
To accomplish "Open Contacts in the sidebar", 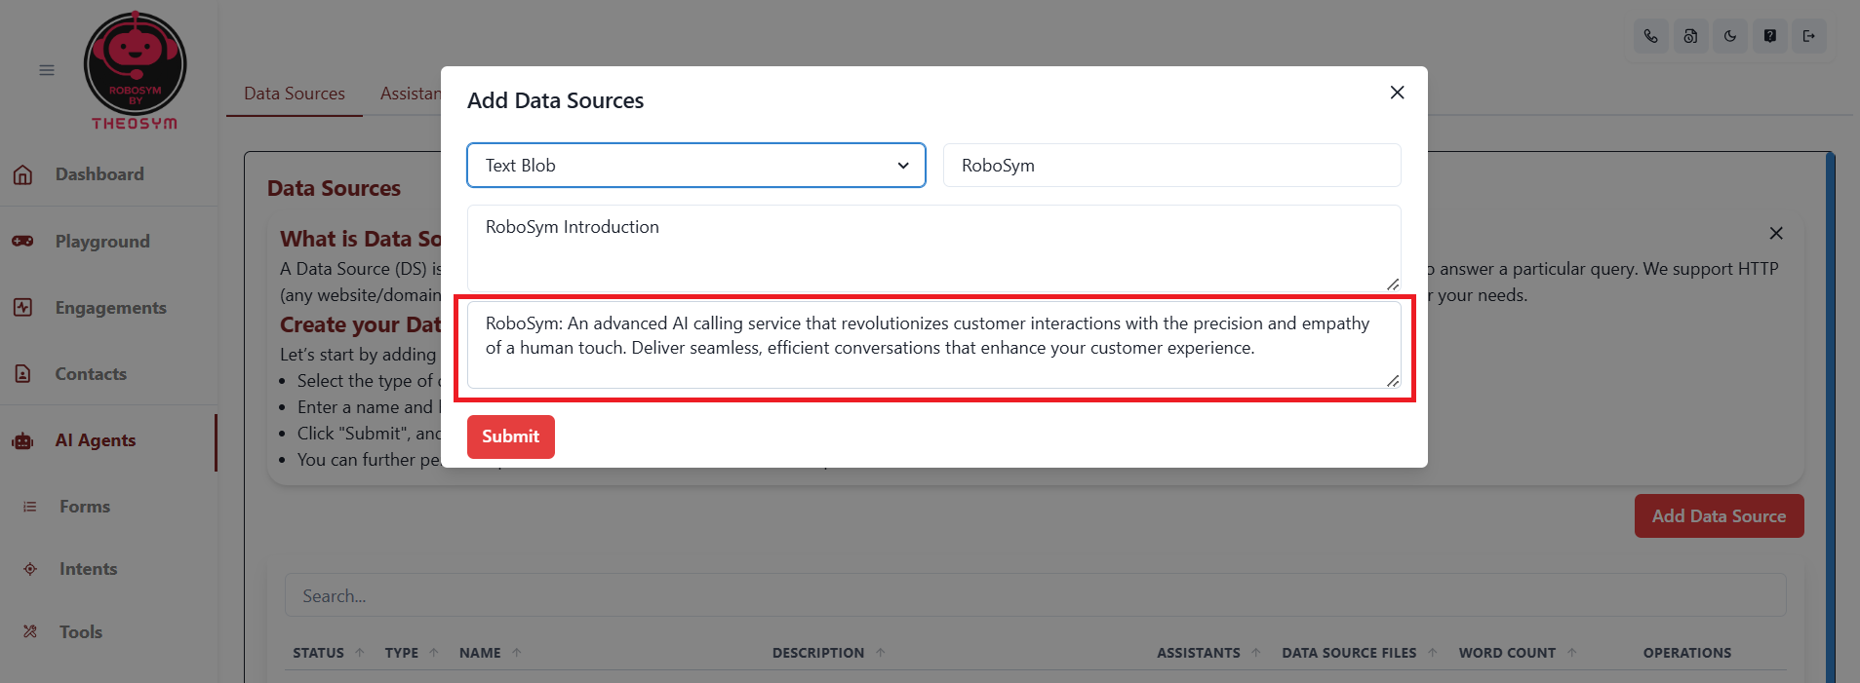I will point(91,374).
